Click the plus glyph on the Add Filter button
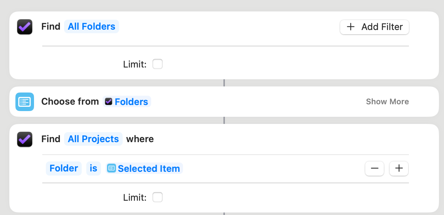The height and width of the screenshot is (215, 444). pos(351,27)
